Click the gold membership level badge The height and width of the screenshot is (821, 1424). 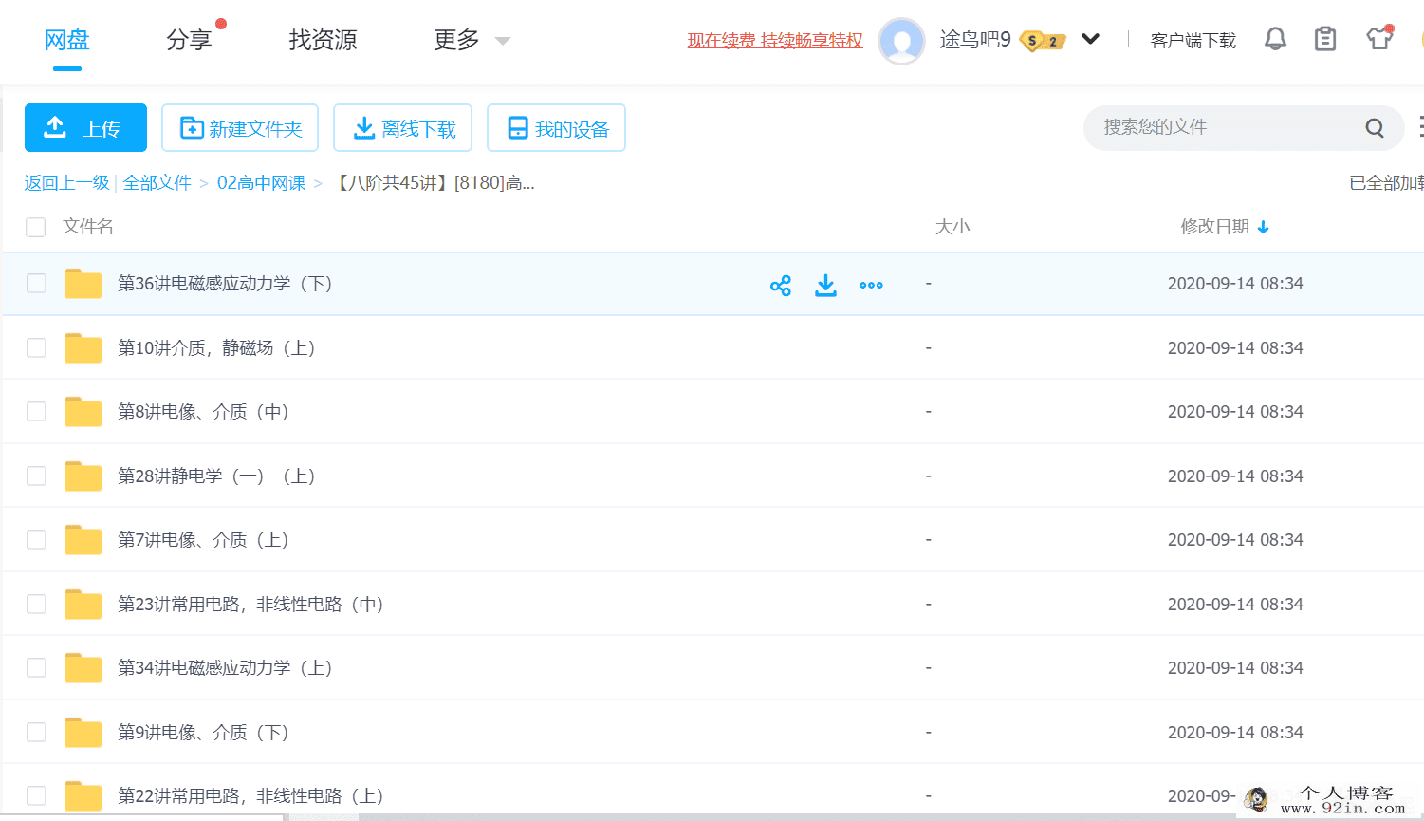tap(1042, 41)
